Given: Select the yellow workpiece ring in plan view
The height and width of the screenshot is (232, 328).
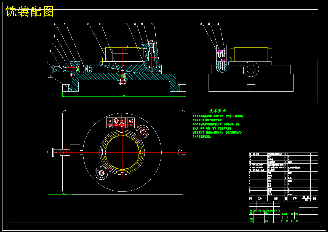Looking at the screenshot, I should click(x=122, y=153).
